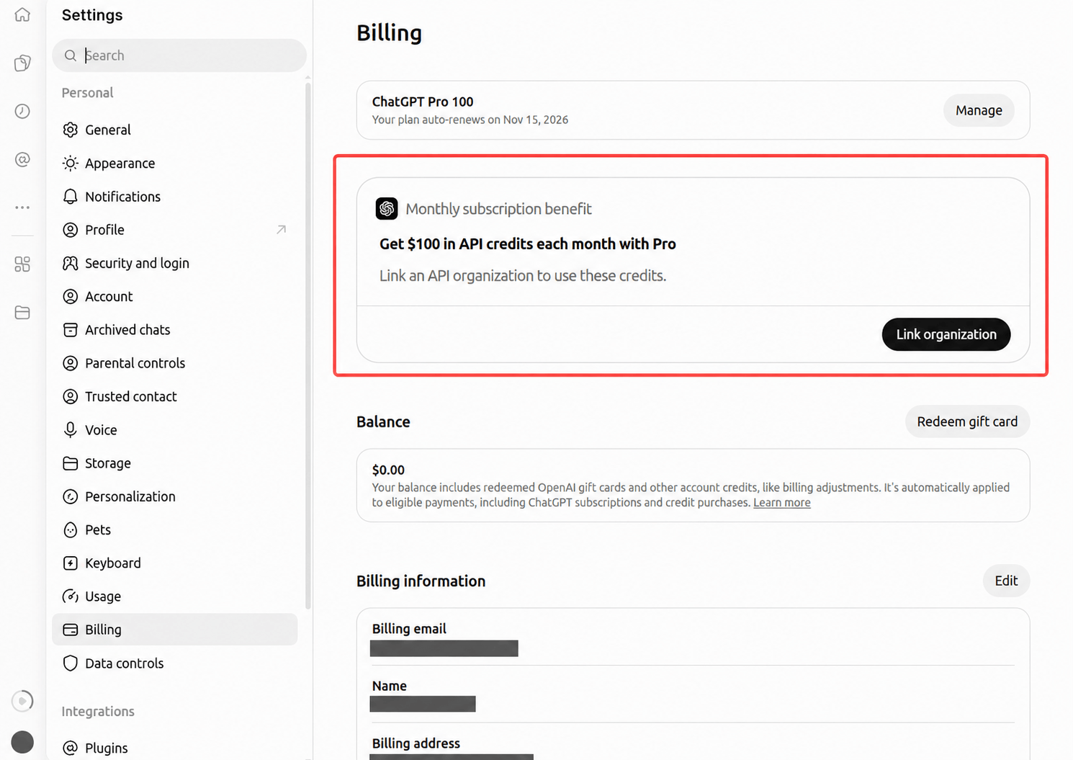The width and height of the screenshot is (1073, 760).
Task: Open the apps grid icon
Action: click(22, 264)
